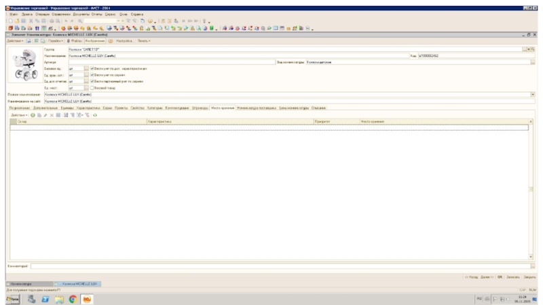Click the 1C application icon in taskbar
The width and height of the screenshot is (543, 305).
coord(87,298)
